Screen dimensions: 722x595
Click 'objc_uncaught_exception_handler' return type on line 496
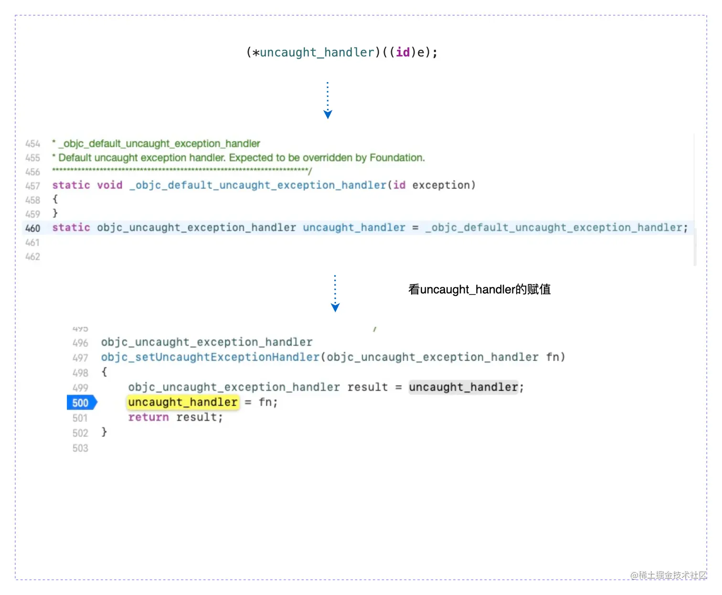207,342
